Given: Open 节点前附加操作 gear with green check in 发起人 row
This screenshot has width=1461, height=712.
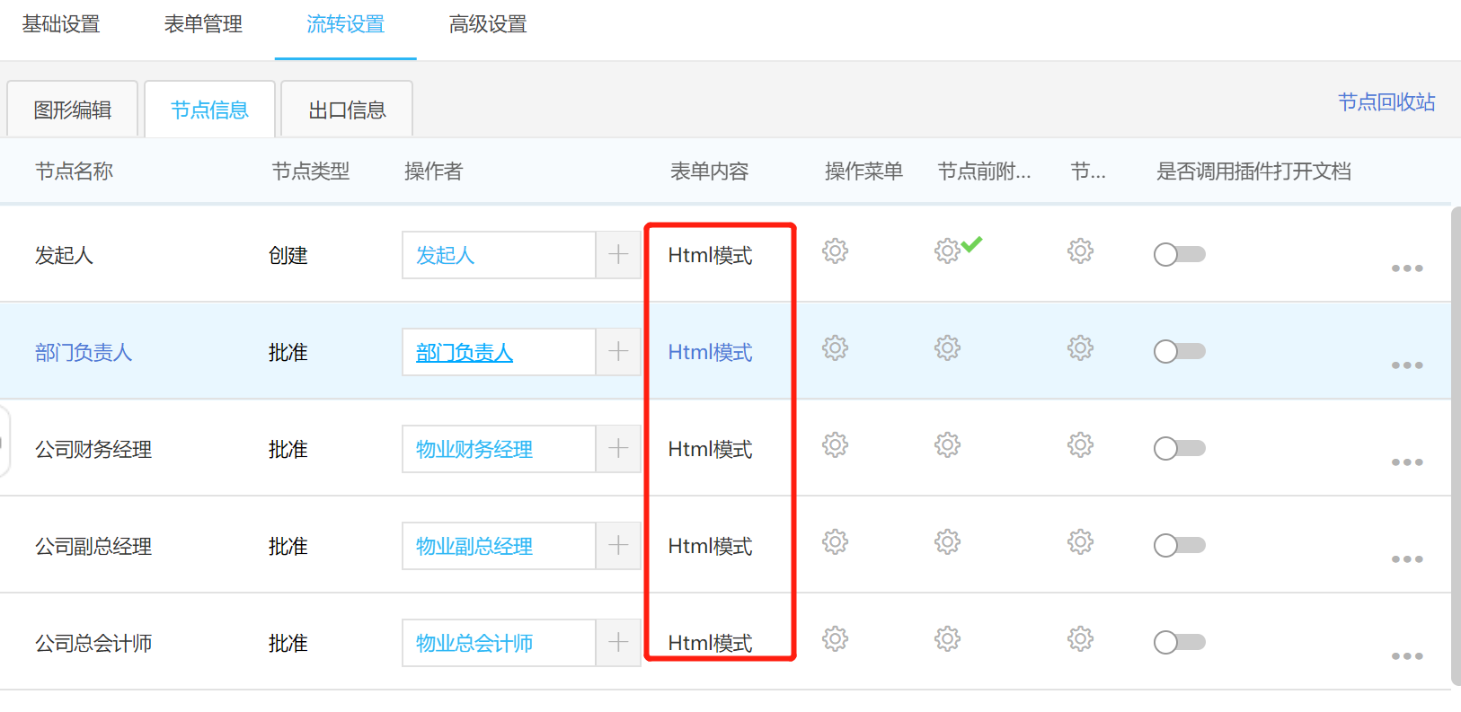Looking at the screenshot, I should click(x=948, y=251).
